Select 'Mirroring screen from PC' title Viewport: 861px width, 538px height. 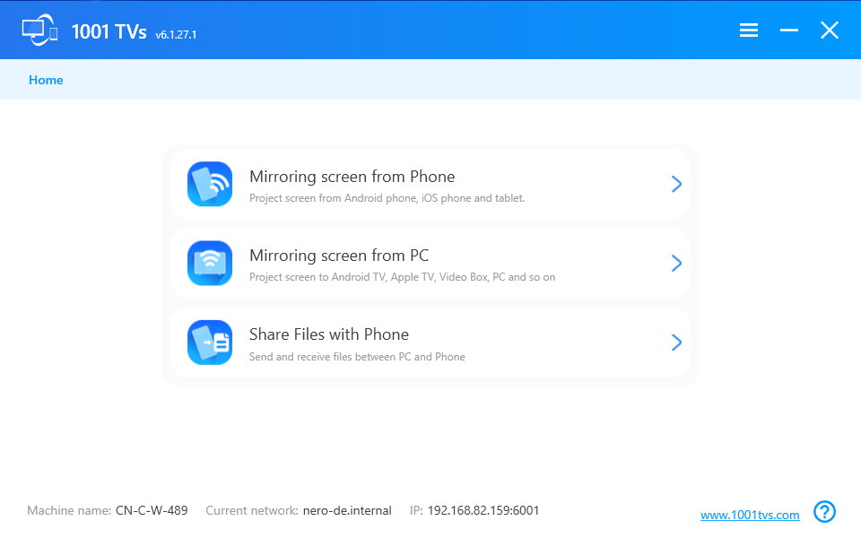339,256
